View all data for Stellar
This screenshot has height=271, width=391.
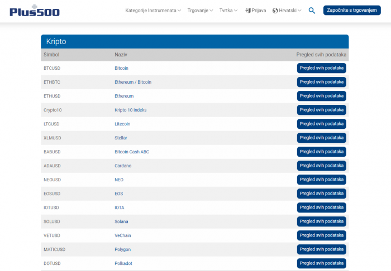click(x=321, y=138)
